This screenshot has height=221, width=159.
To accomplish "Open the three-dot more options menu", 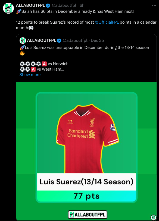I will [x=154, y=6].
